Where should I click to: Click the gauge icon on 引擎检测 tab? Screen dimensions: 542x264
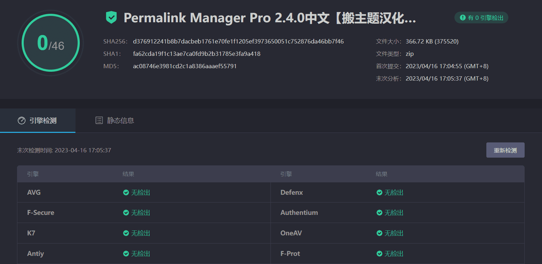22,121
